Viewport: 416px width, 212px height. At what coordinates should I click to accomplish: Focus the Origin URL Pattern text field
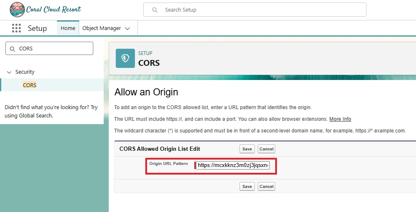(233, 165)
